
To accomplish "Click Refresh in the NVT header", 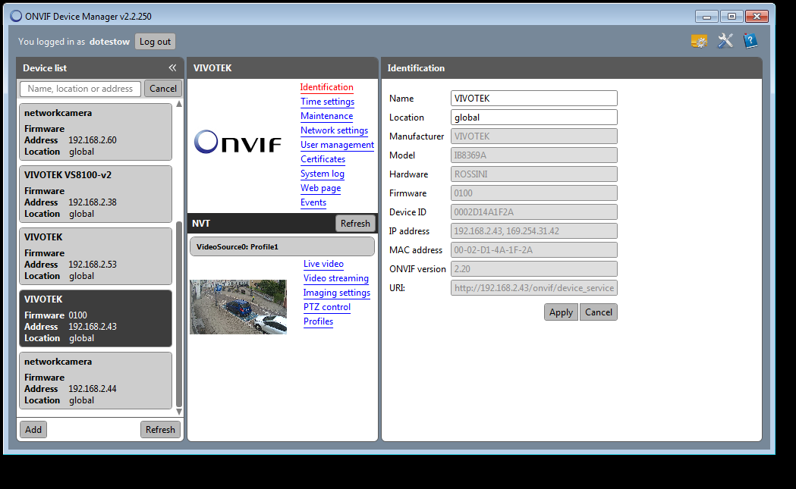I will point(355,224).
